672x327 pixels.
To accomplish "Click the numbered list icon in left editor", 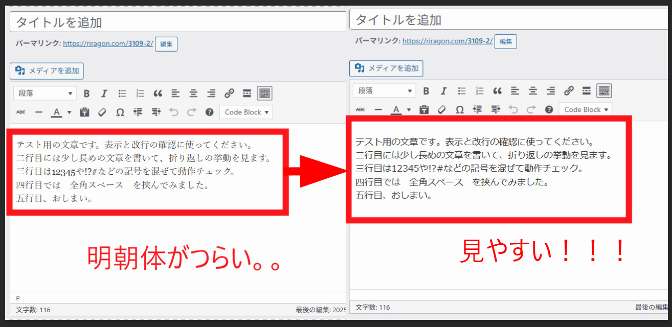I will click(140, 94).
